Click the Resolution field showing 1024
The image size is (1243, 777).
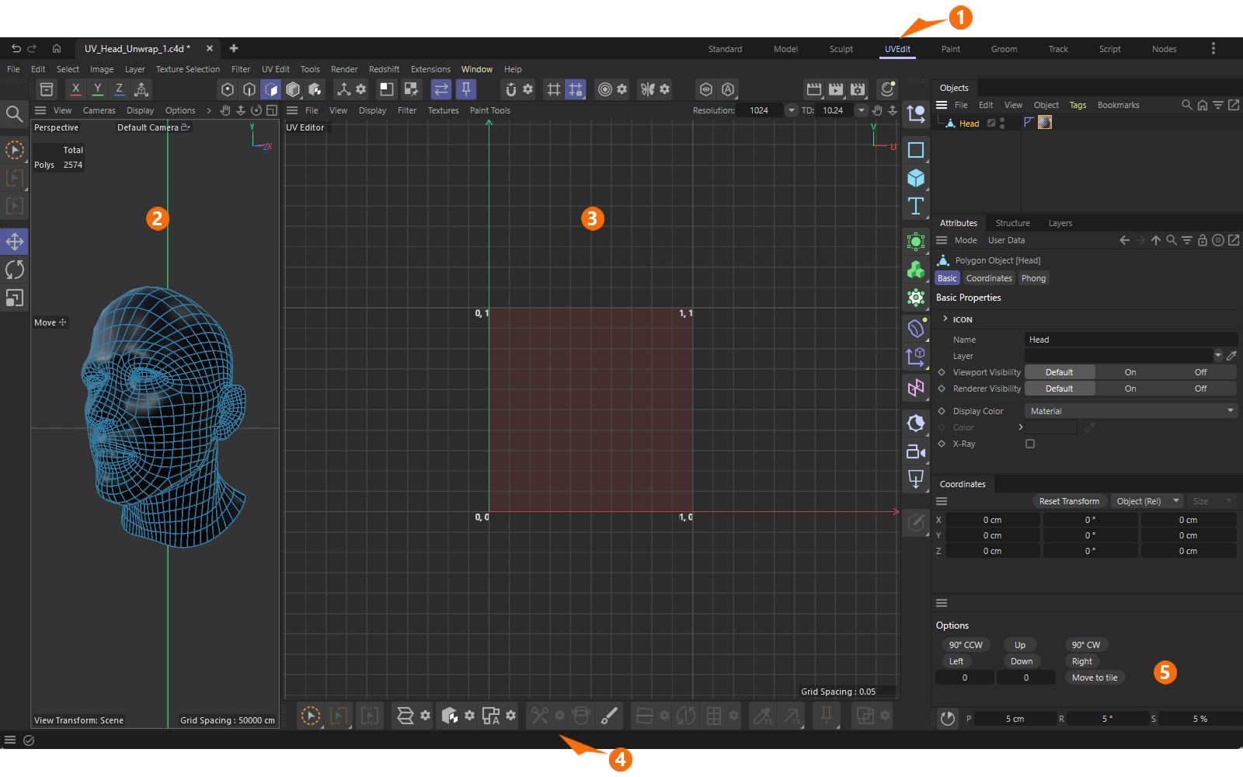point(760,110)
